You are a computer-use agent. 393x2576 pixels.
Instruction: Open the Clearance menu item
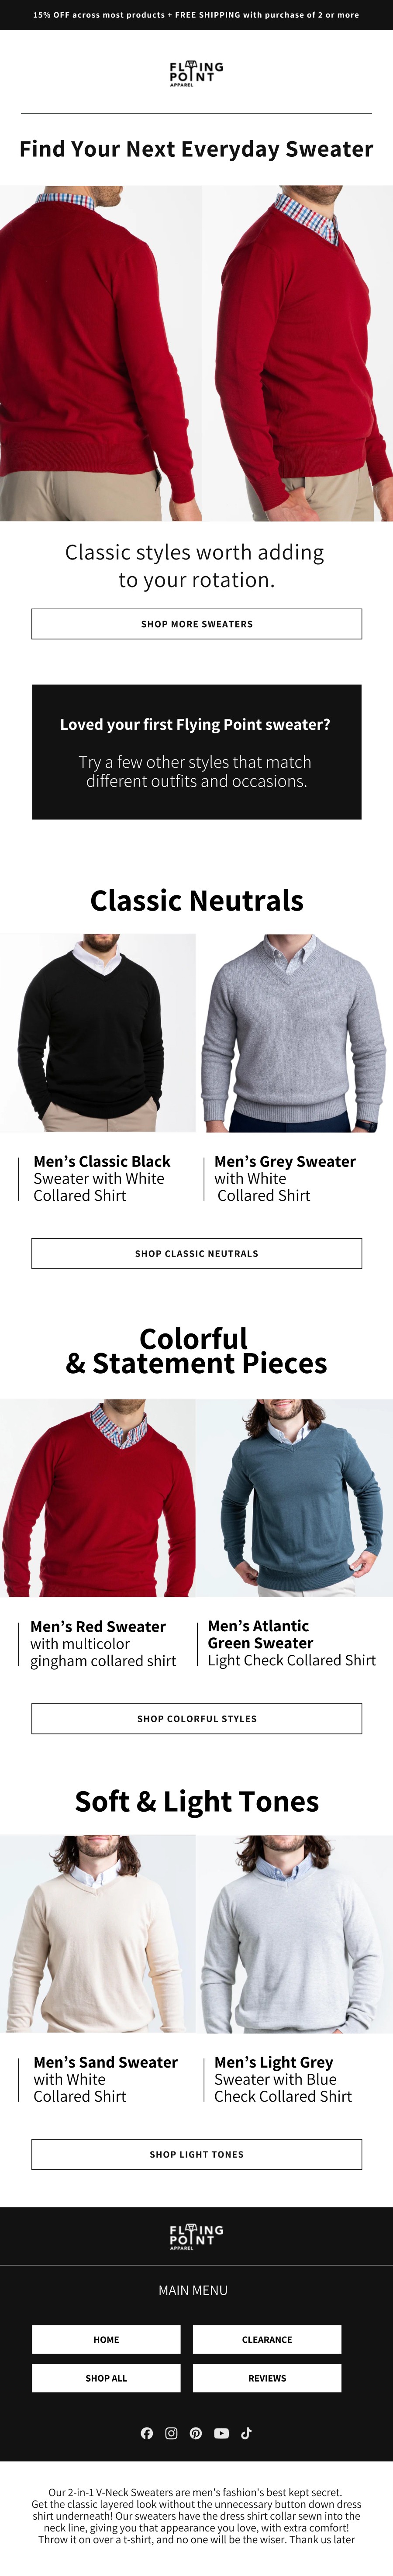267,2339
